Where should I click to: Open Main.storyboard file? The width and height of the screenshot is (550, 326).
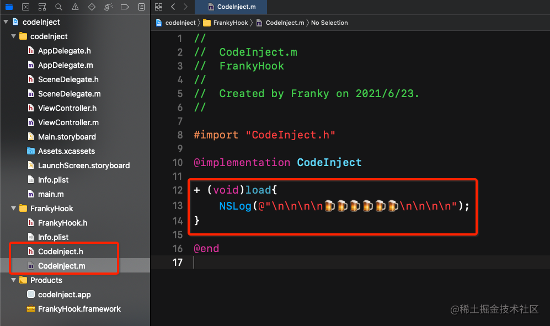pos(67,137)
